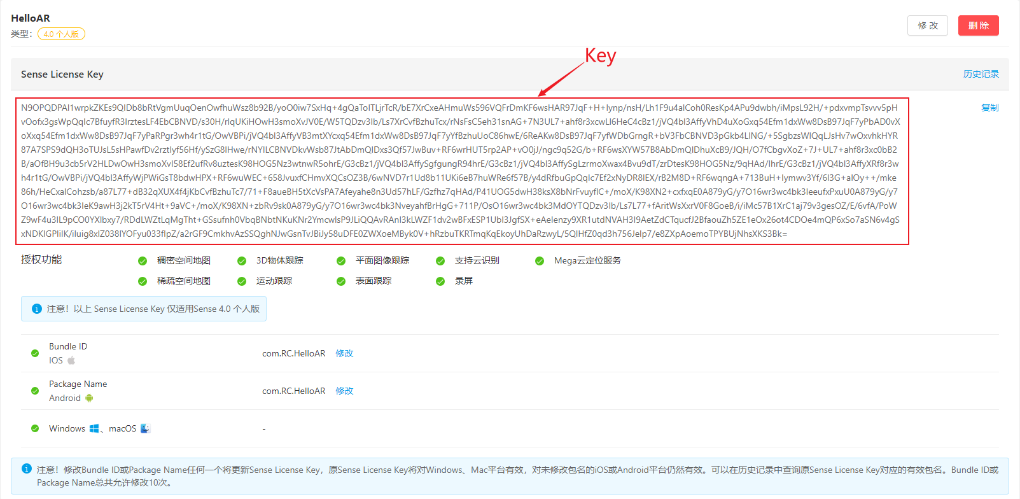The height and width of the screenshot is (499, 1020).
Task: Click the Android robot icon
Action: pos(89,398)
